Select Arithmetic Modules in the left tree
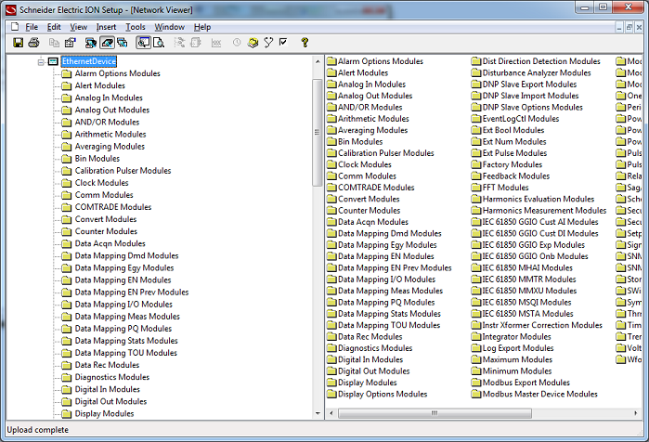The height and width of the screenshot is (442, 649). point(110,134)
